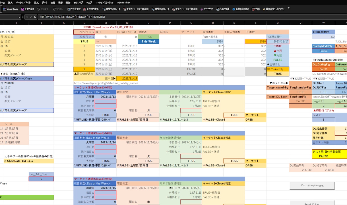Viewport: 347px width, 205px height.
Task: Click the DL終了時刻 value 2:40:41
Action: click(x=323, y=170)
